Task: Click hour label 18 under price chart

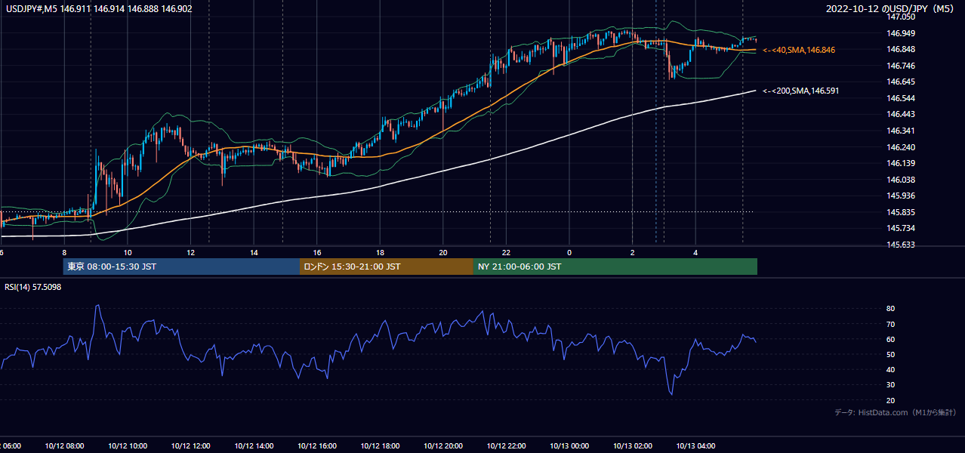Action: click(380, 252)
